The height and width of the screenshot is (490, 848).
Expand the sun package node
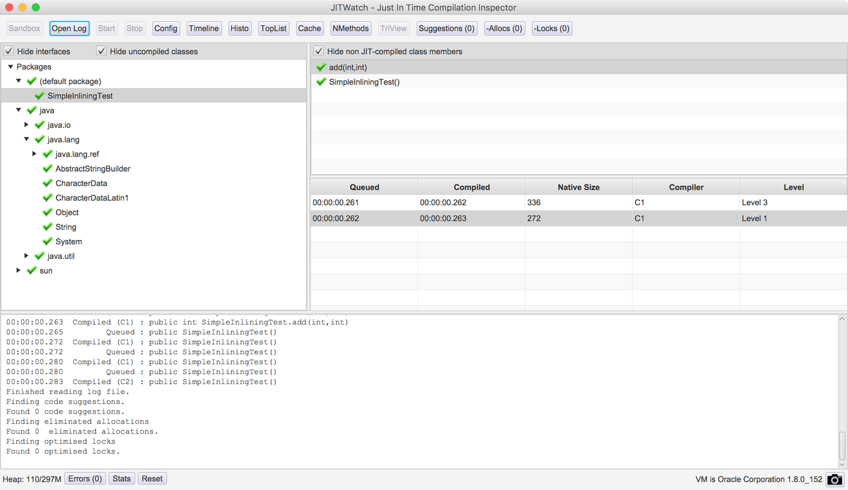pyautogui.click(x=19, y=271)
